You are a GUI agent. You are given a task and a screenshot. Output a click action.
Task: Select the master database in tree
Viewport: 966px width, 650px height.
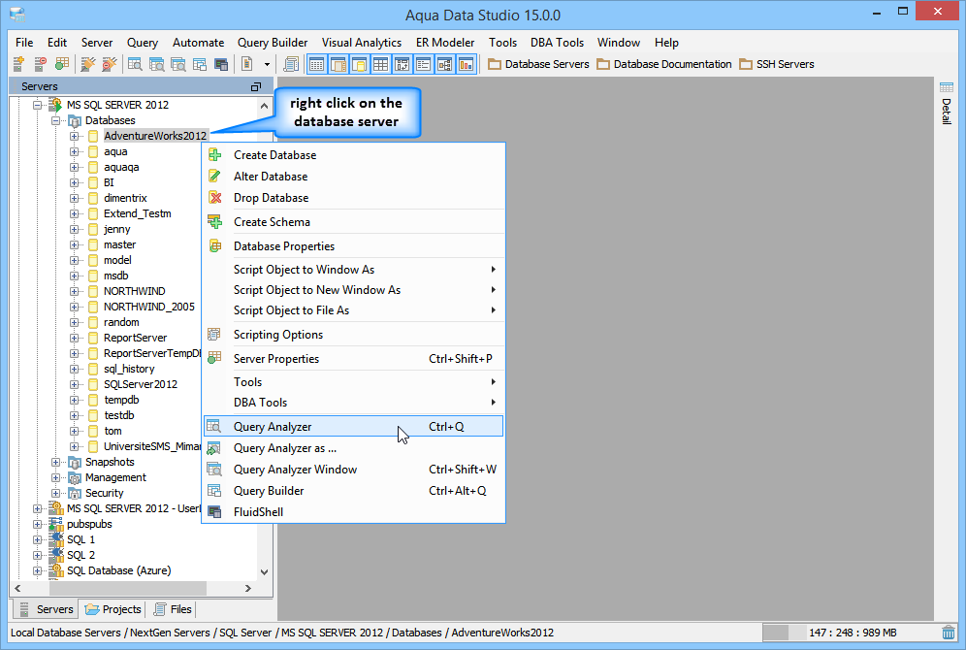pos(119,244)
